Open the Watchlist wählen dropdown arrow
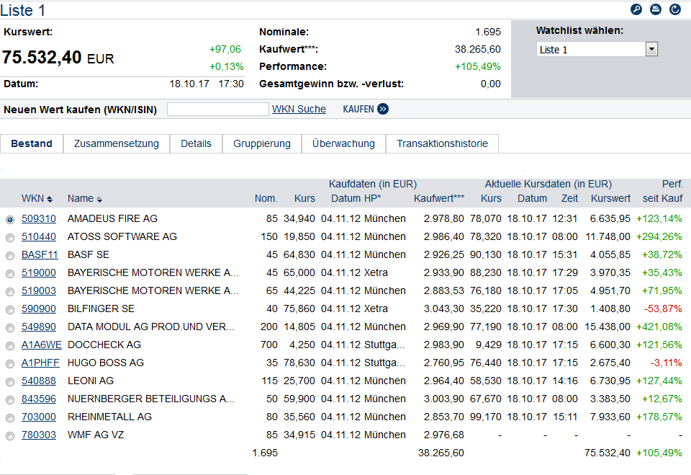Image resolution: width=691 pixels, height=475 pixels. [651, 49]
